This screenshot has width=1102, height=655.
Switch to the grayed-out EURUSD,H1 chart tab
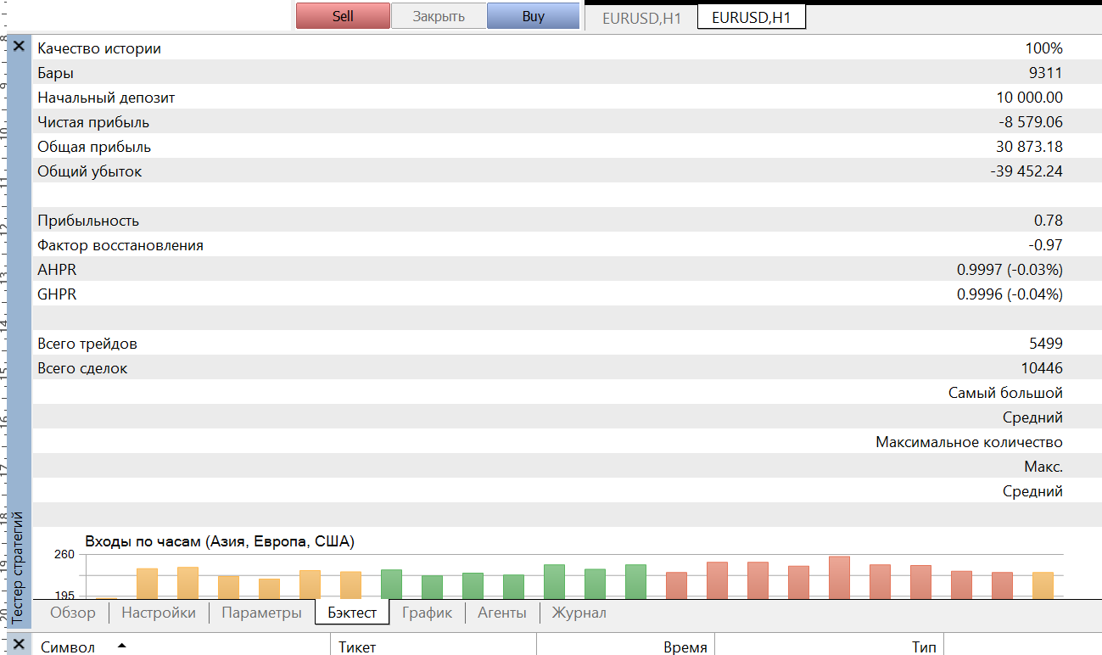(x=641, y=18)
